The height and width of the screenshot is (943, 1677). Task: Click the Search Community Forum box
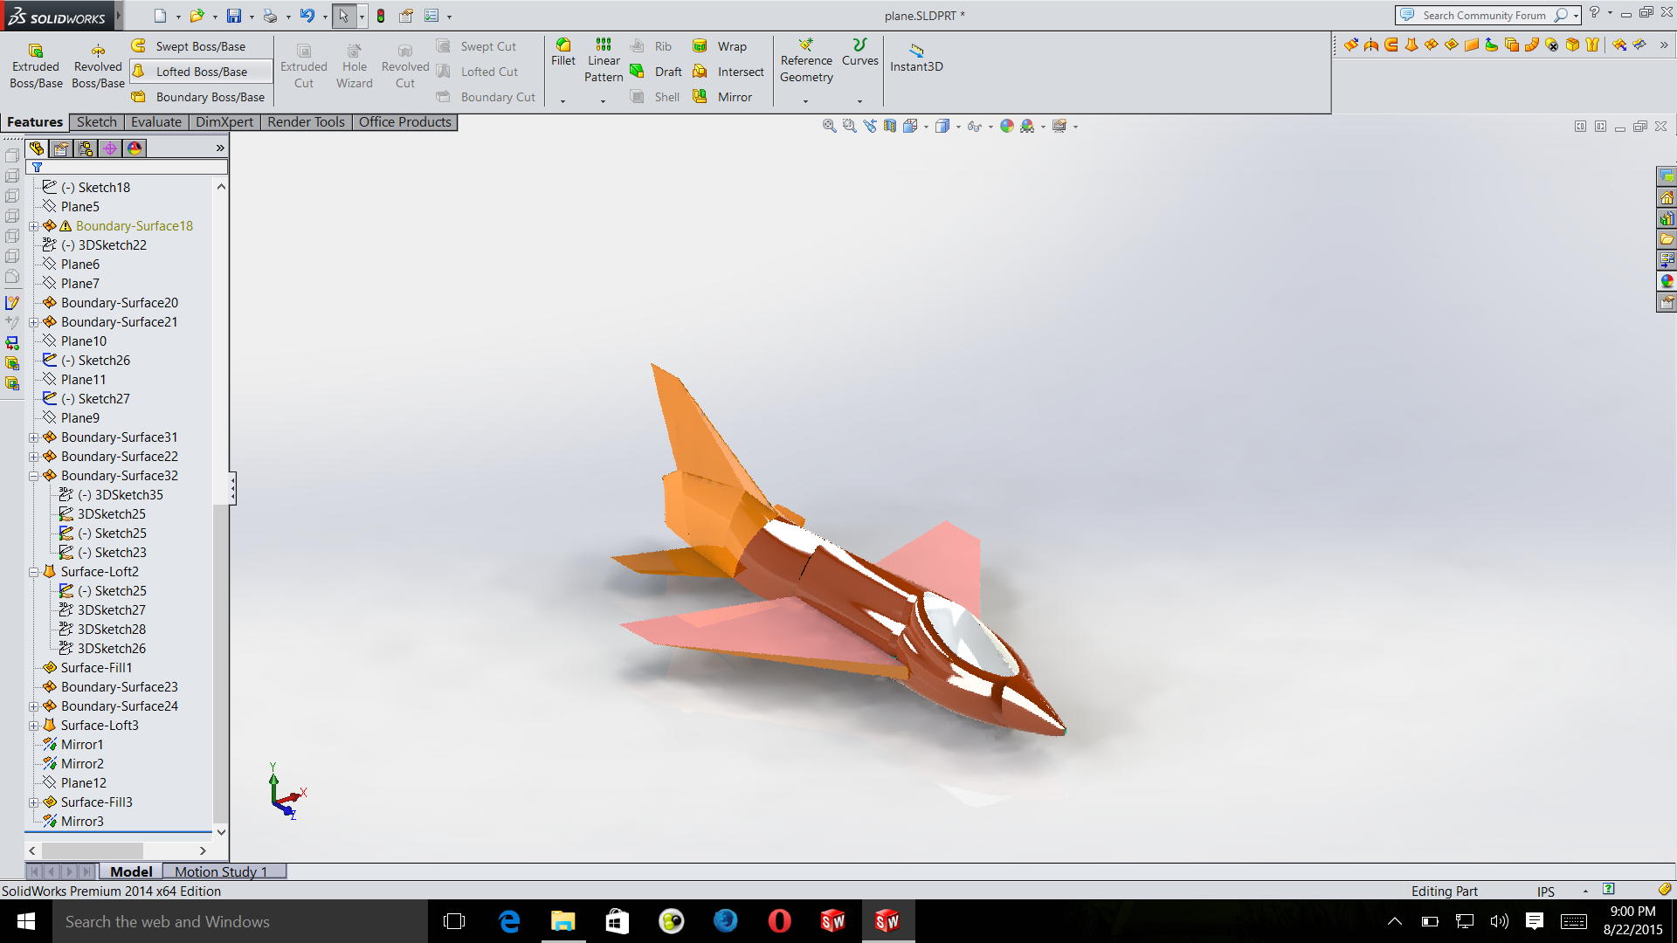(x=1486, y=15)
